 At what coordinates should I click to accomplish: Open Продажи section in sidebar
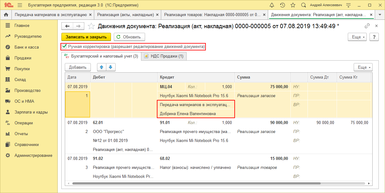[x=23, y=58]
